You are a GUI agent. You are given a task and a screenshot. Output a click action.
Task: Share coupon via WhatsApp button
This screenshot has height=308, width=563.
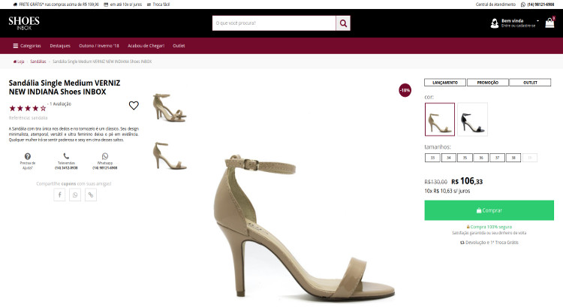[75, 195]
